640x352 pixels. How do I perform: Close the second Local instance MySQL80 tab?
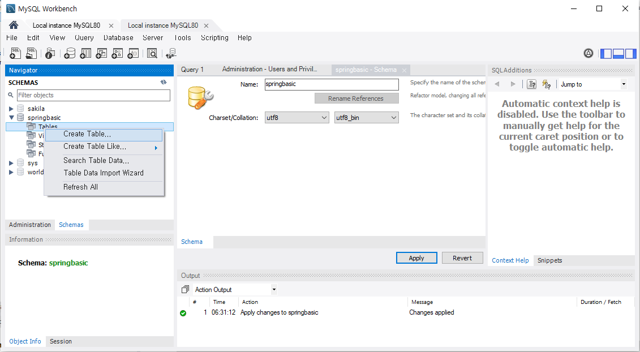click(206, 25)
